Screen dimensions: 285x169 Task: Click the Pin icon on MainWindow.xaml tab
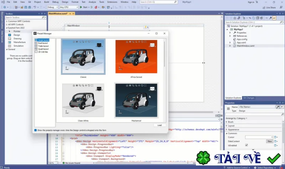click(x=70, y=13)
